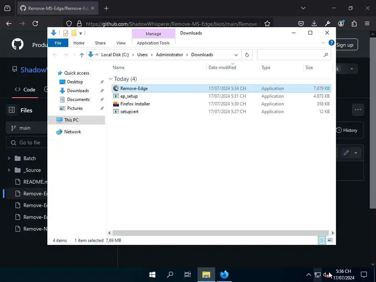Open the Application Tools tab

(153, 43)
